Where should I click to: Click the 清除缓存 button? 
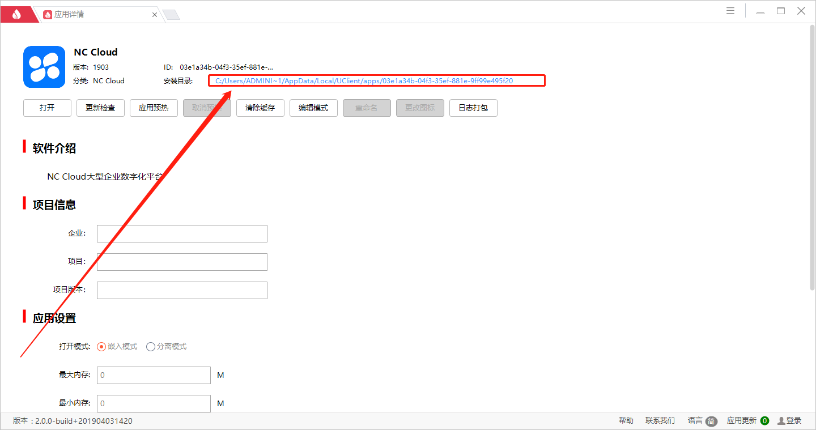[x=260, y=108]
